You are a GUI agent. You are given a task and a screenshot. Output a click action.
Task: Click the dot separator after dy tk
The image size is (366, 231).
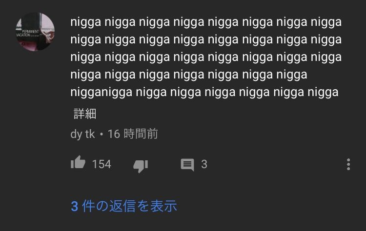pyautogui.click(x=102, y=135)
